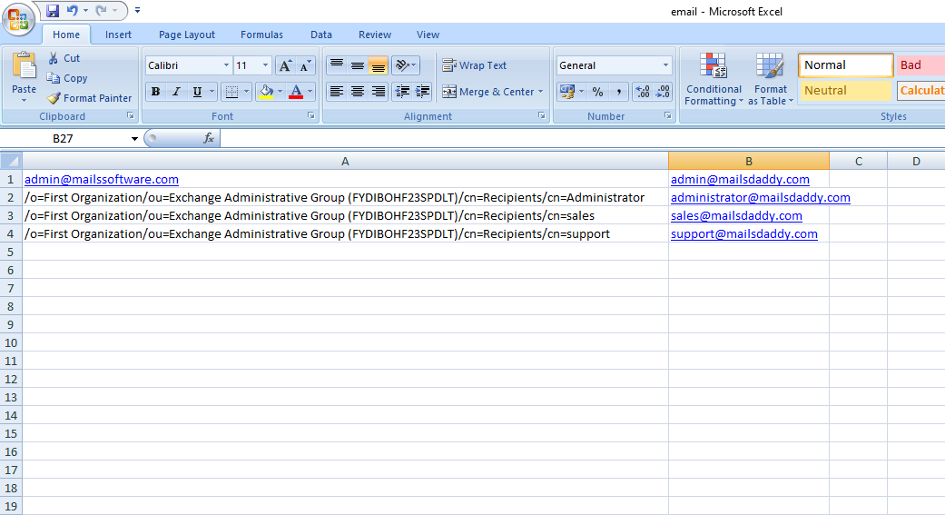Click the Office button logo
The height and width of the screenshot is (515, 945).
coord(18,19)
